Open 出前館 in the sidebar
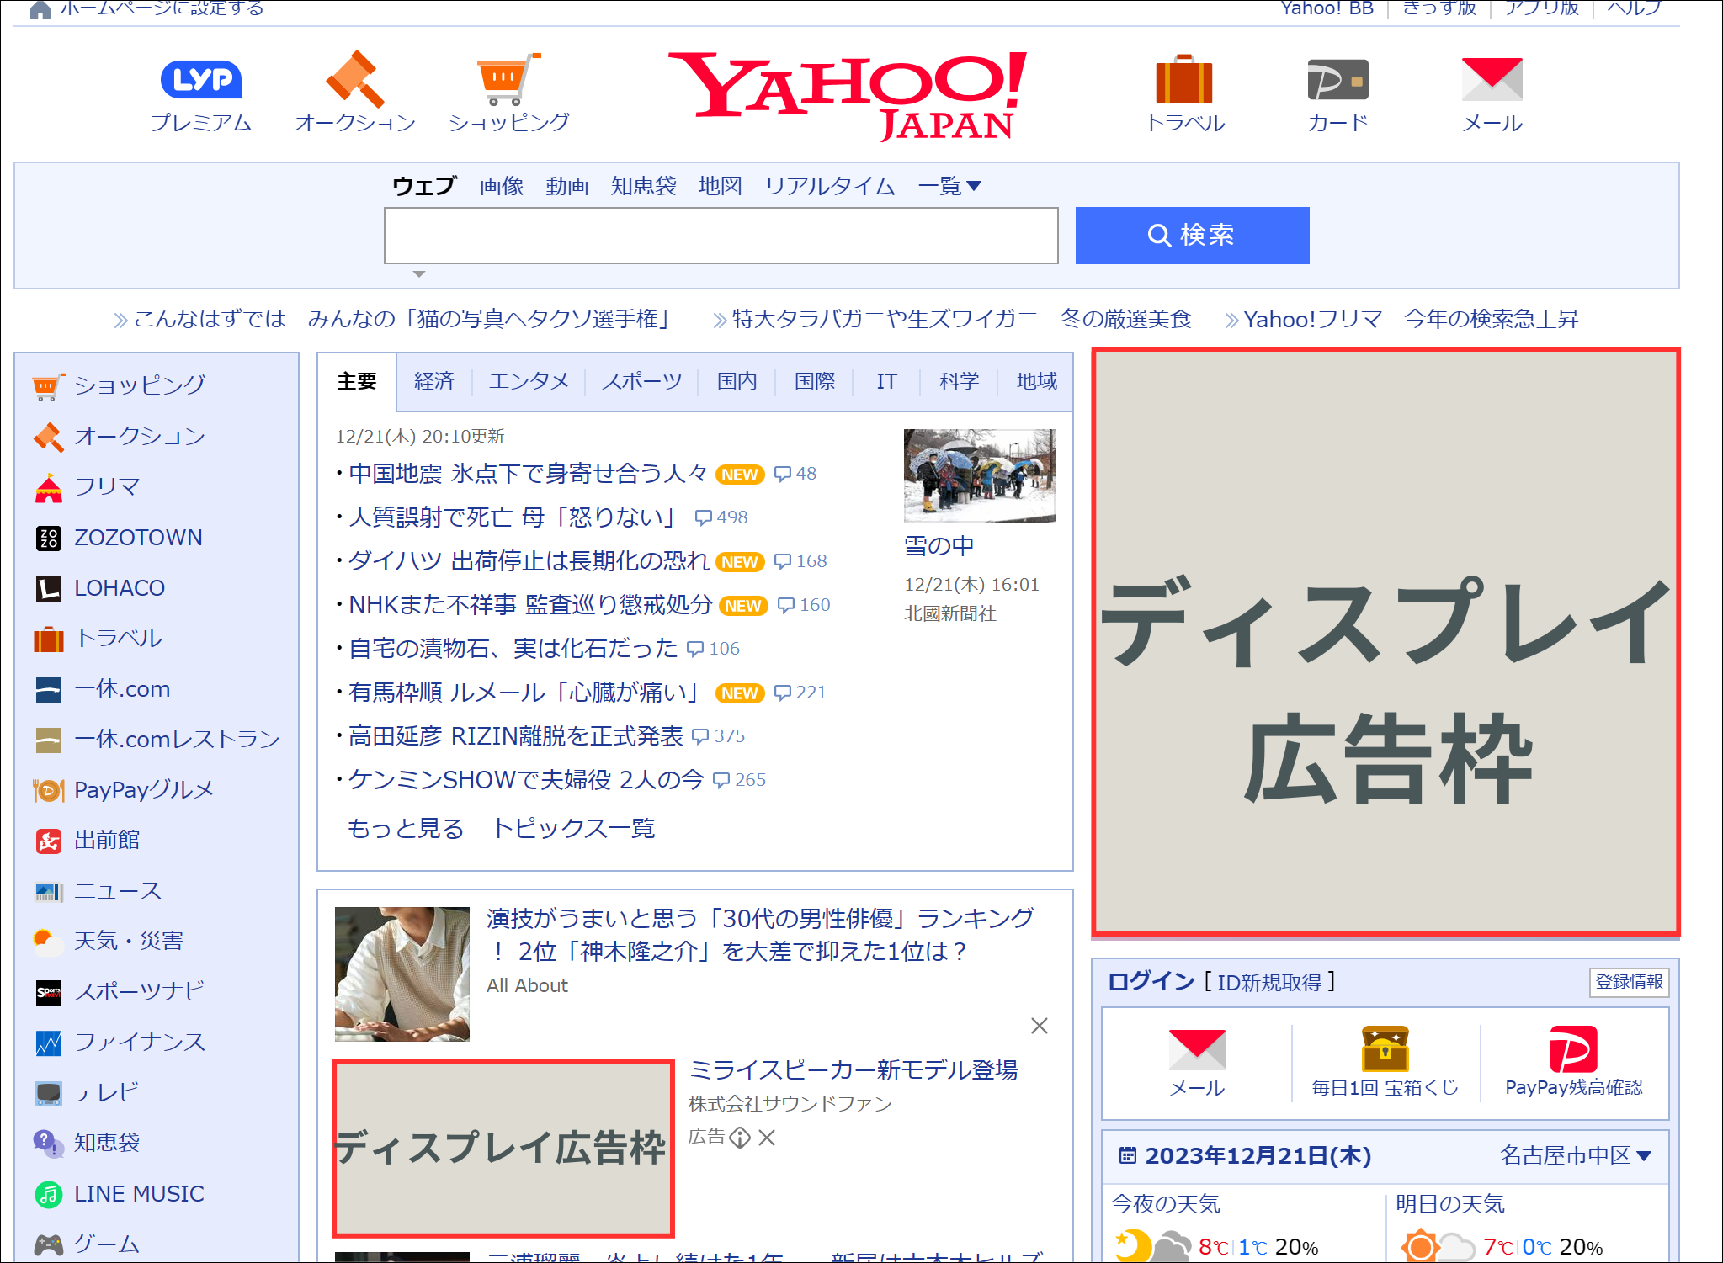Image resolution: width=1723 pixels, height=1263 pixels. 106,841
